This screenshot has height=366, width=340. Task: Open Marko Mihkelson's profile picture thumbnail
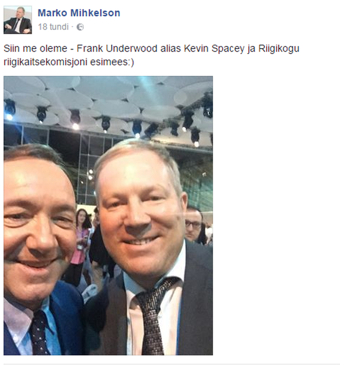pos(18,20)
